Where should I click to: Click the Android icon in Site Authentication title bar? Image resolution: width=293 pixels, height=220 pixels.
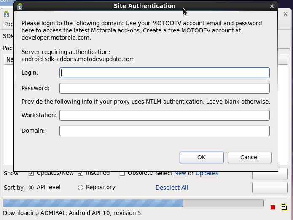point(20,6)
